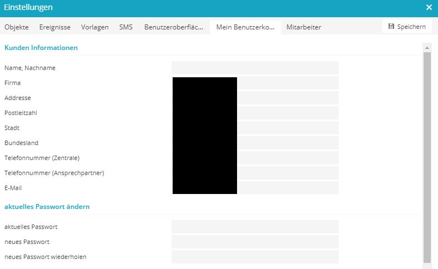Screen dimensions: 438x269
Task: Click the aktuelles Passwort field
Action: point(255,227)
